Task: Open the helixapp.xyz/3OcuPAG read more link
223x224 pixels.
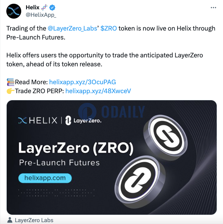Action: (x=83, y=82)
